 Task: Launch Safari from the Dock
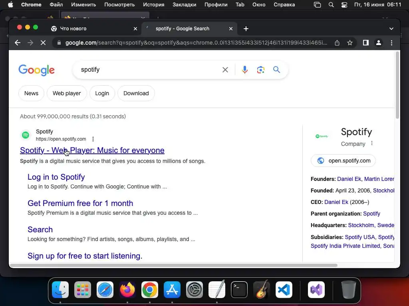(105, 290)
